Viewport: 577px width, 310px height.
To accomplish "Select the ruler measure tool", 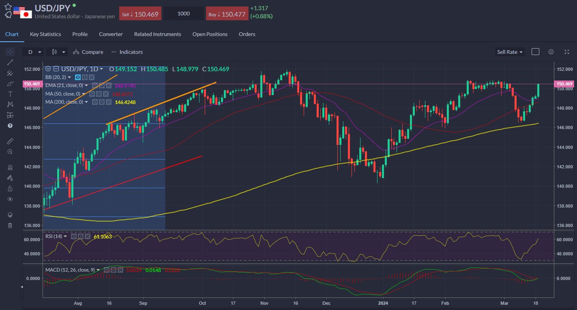I will point(10,141).
